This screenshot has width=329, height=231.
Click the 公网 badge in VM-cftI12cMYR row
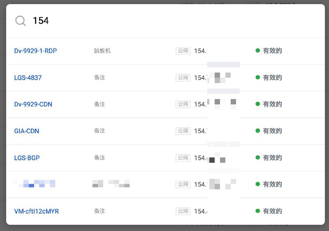(x=183, y=211)
